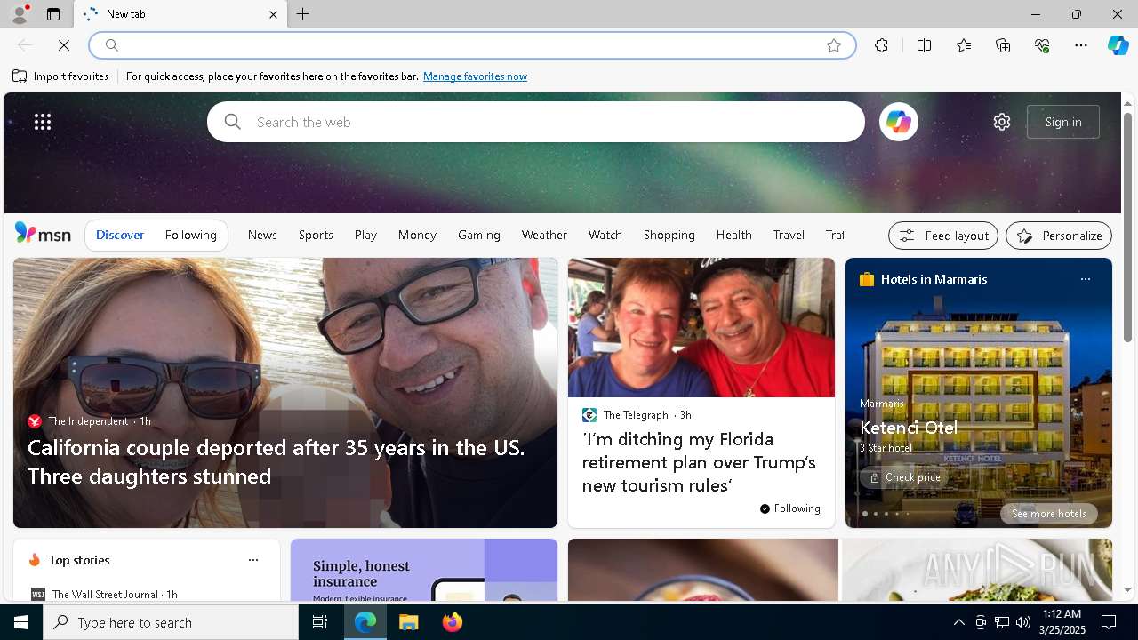Open The Independent source link
This screenshot has width=1138, height=640.
point(88,421)
